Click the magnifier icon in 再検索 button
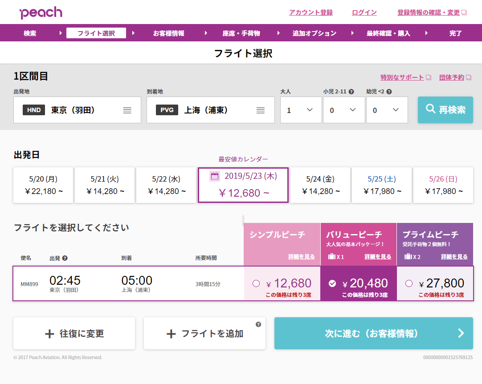482x384 pixels. 430,109
